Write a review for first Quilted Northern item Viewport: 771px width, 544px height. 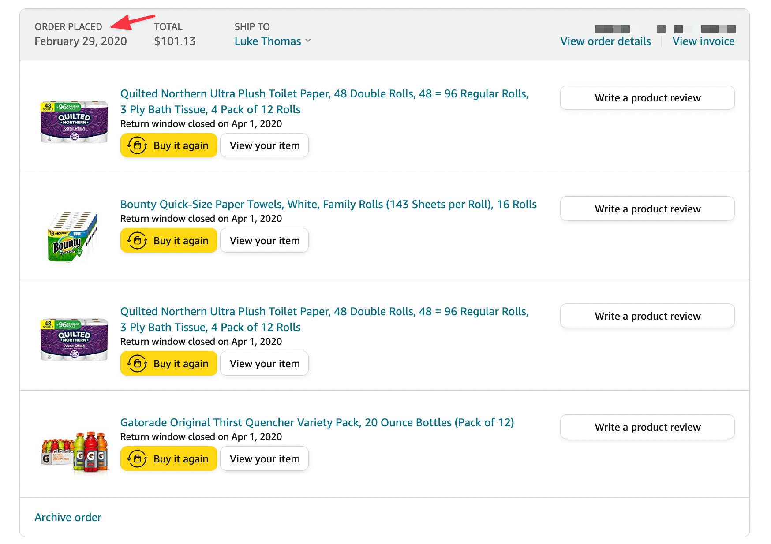tap(647, 98)
